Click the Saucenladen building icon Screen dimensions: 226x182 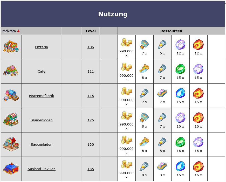click(x=11, y=144)
